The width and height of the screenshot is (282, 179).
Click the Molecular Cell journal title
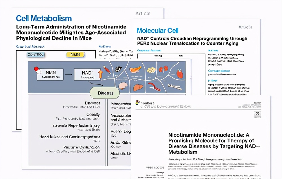[158, 30]
